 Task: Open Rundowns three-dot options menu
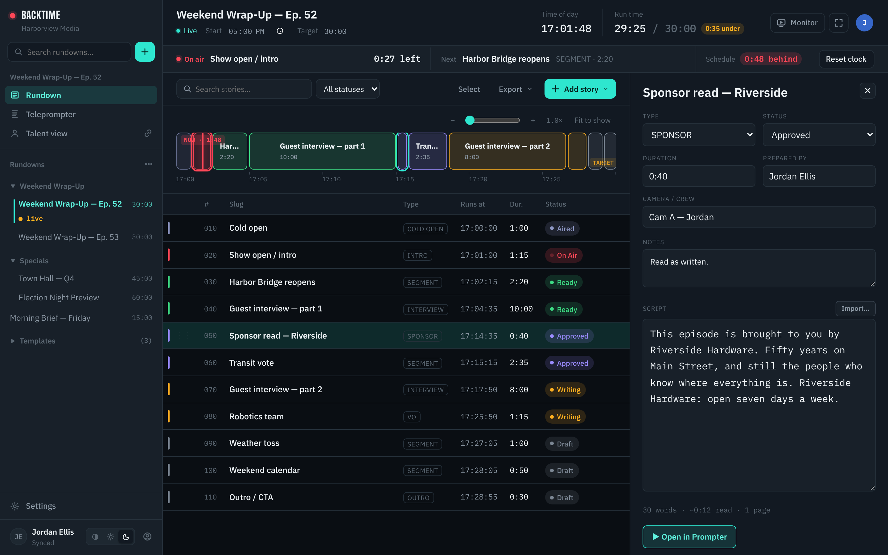pyautogui.click(x=148, y=164)
